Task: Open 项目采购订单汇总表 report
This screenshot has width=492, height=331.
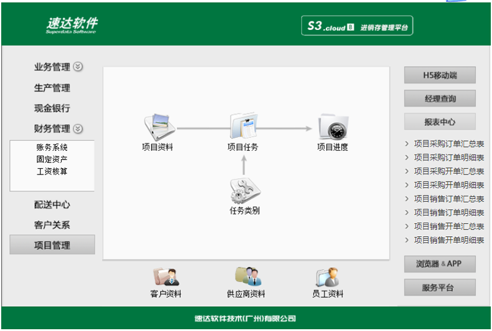Action: click(x=449, y=144)
